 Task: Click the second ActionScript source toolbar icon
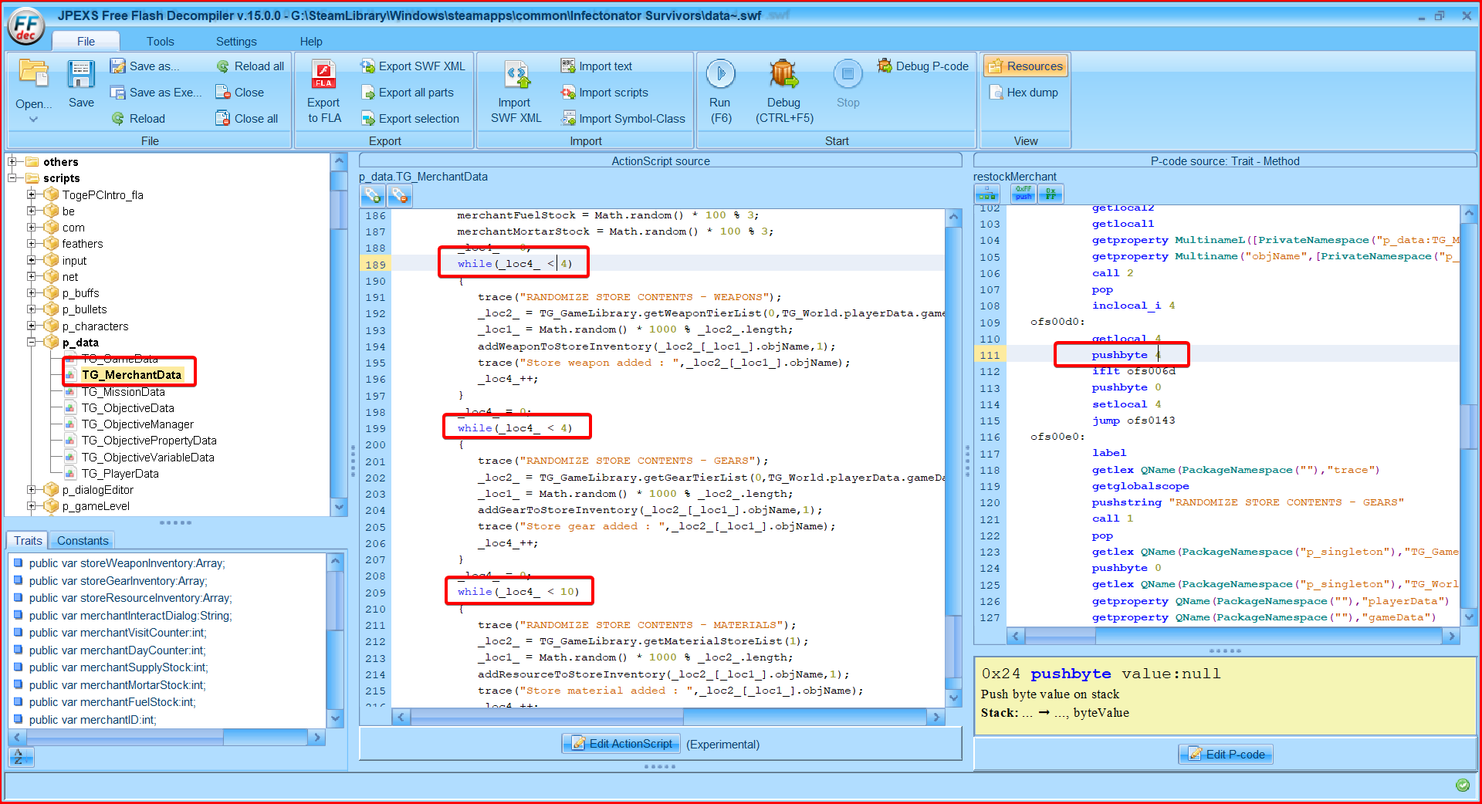point(399,196)
